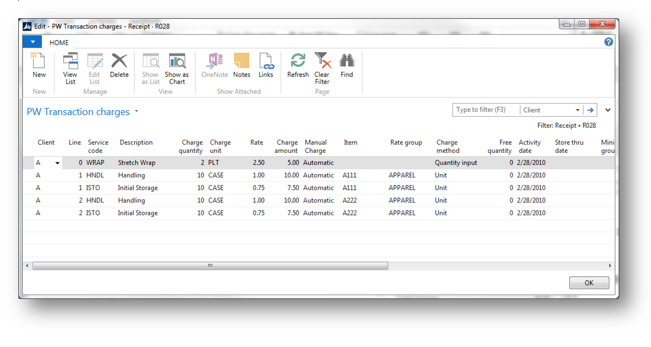
Task: Click the View List icon
Action: coord(70,65)
